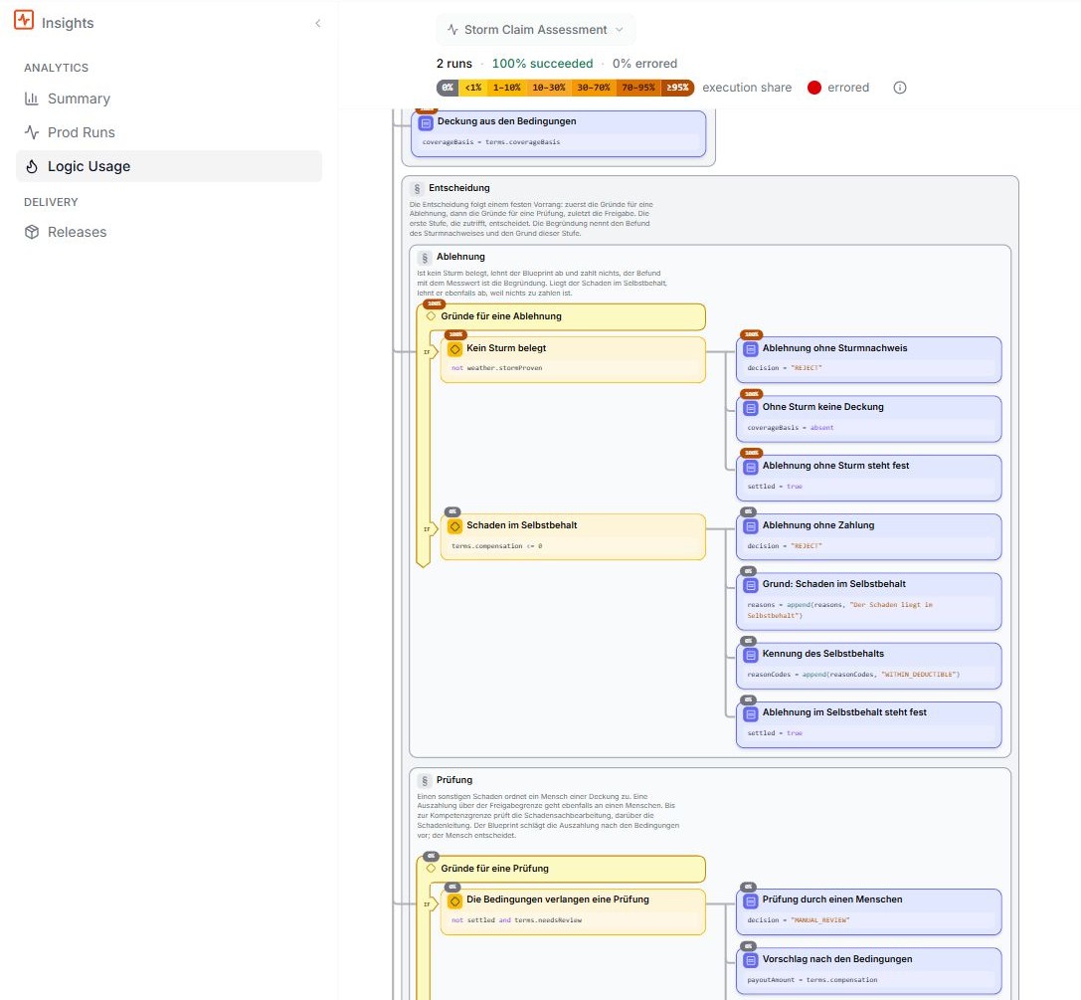1081x1000 pixels.
Task: Click the Entscheidung section heading
Action: (459, 188)
